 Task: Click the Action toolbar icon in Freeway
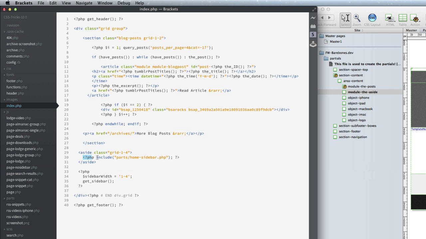(x=415, y=20)
